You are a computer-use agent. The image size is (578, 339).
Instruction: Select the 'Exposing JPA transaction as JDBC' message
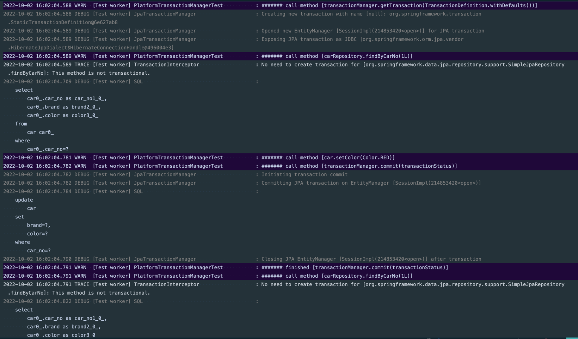click(x=362, y=39)
